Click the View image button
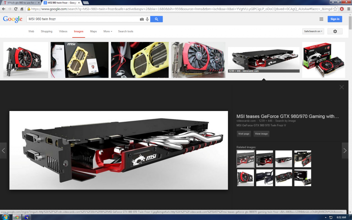 [261, 134]
